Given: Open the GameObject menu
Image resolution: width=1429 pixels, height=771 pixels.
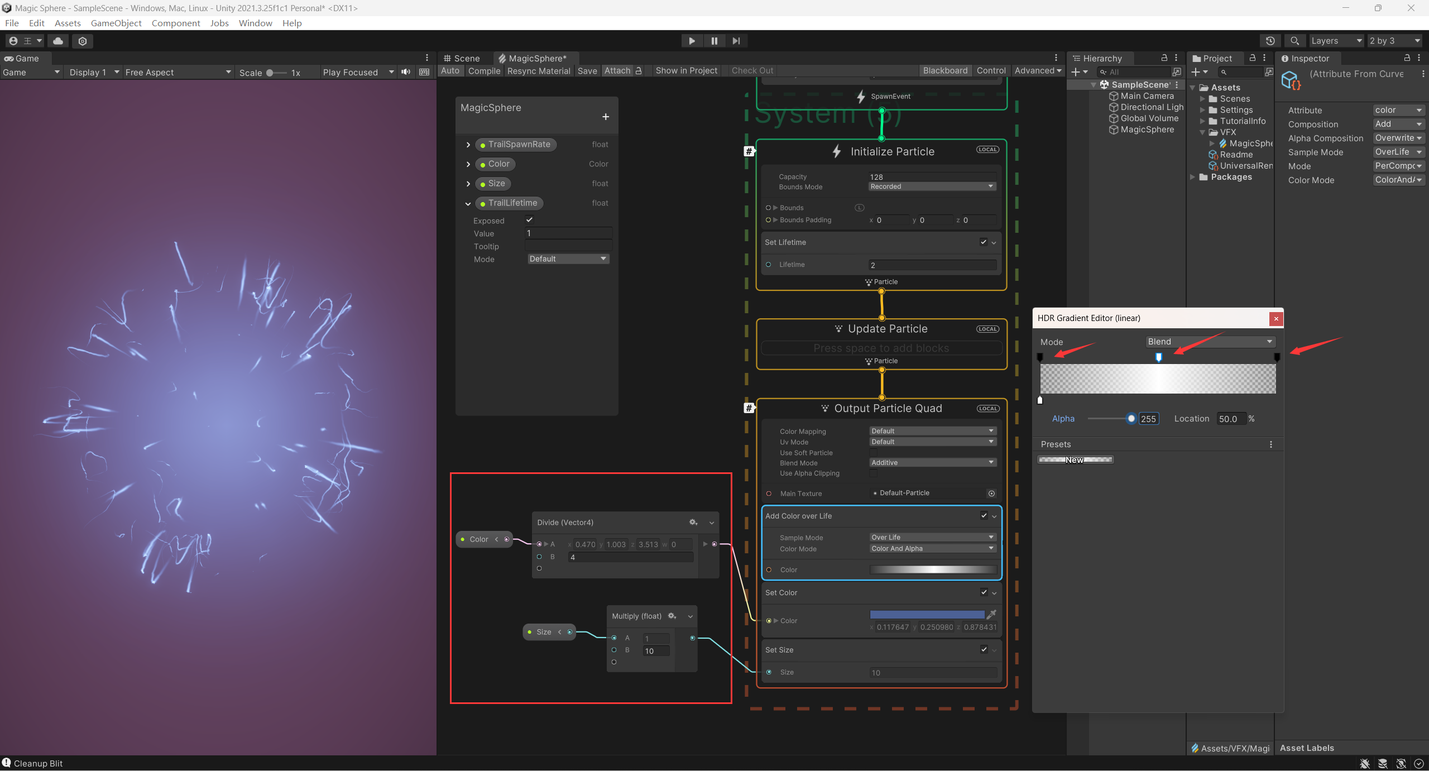Looking at the screenshot, I should point(116,23).
